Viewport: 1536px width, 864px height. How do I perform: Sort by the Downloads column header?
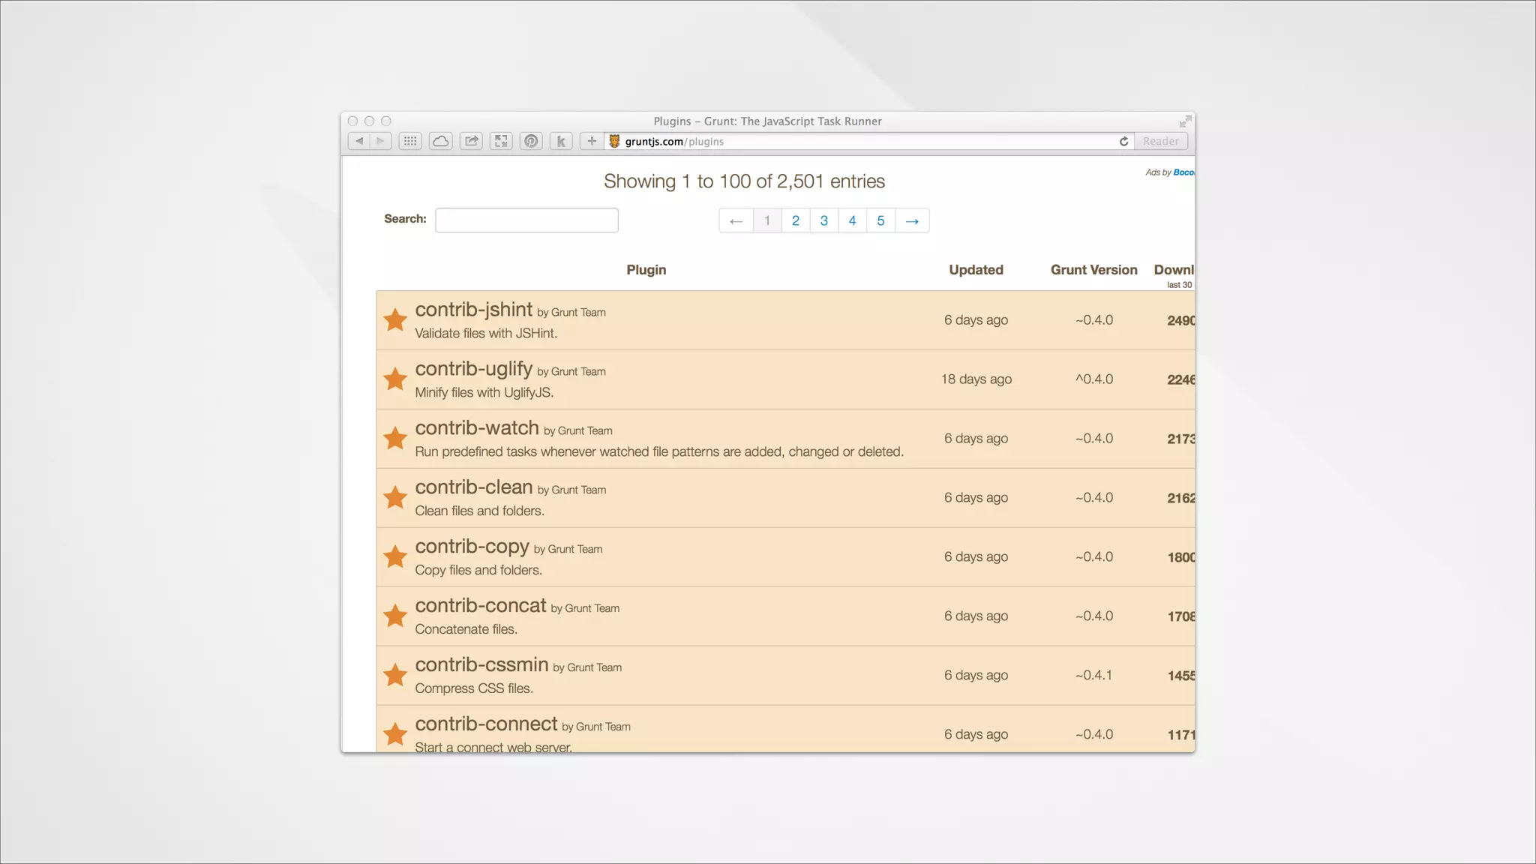pos(1174,270)
